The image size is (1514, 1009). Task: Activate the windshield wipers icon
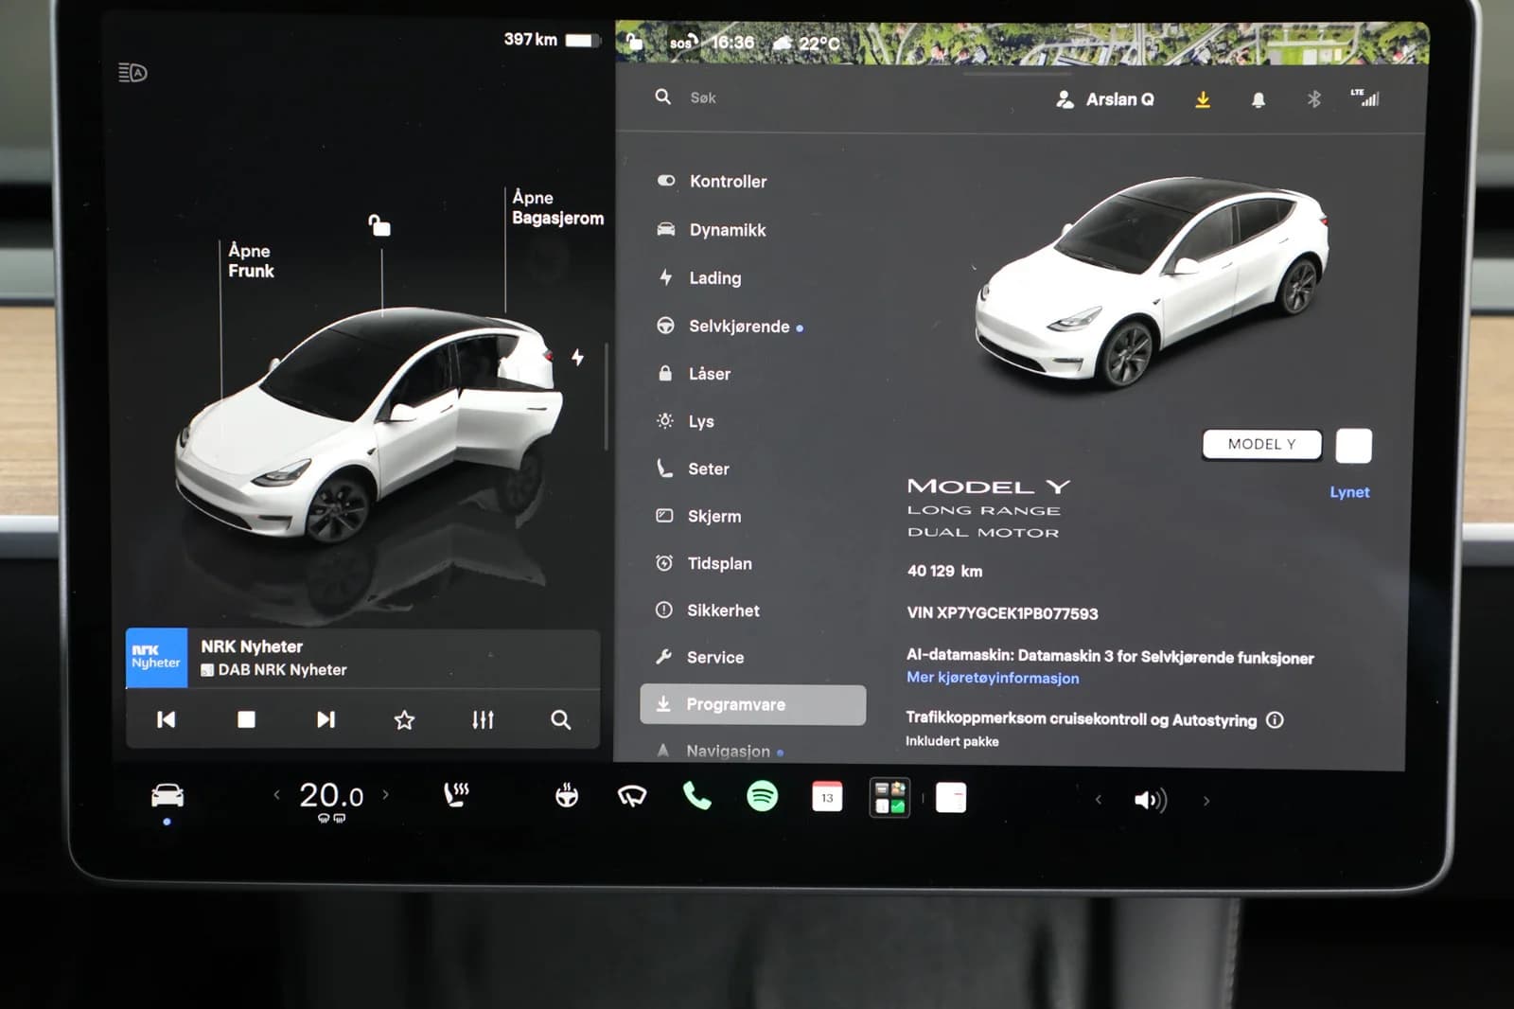click(632, 796)
